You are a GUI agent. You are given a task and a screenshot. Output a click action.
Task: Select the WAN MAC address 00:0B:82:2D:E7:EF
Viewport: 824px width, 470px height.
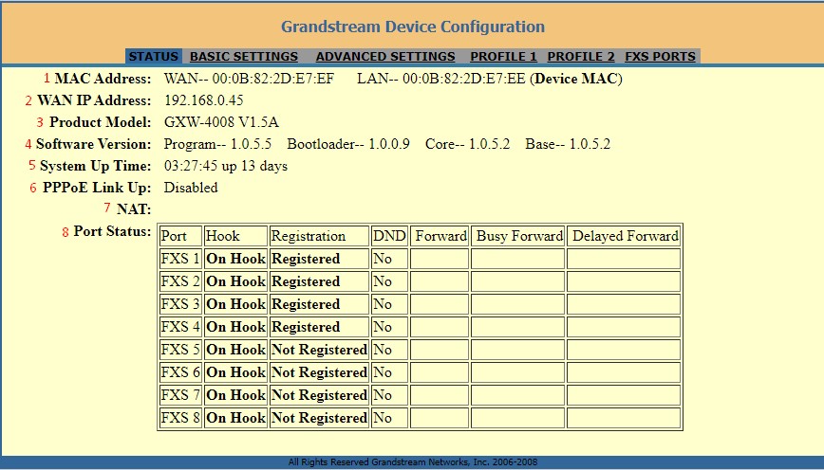point(273,79)
